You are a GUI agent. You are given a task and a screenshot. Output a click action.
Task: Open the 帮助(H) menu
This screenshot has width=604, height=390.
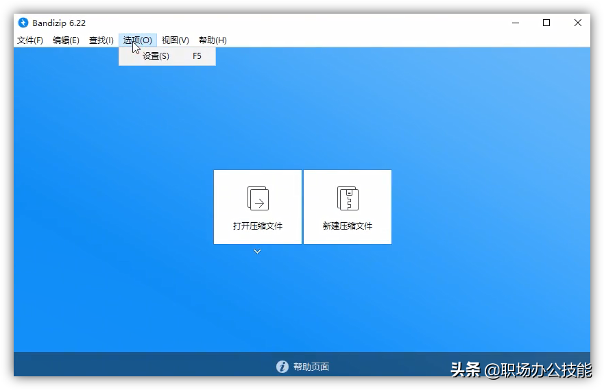213,40
